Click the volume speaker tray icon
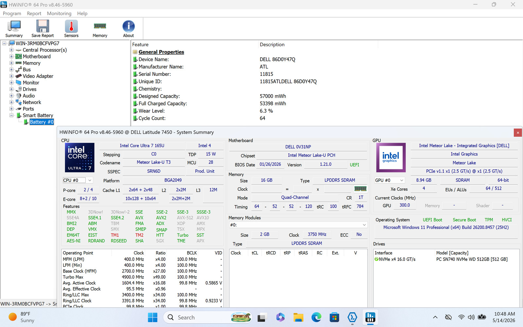Image resolution: width=523 pixels, height=327 pixels. 471,317
